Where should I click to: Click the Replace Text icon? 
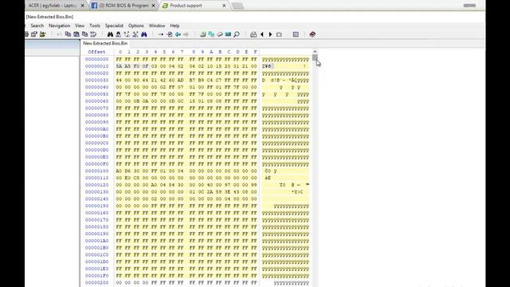(127, 34)
